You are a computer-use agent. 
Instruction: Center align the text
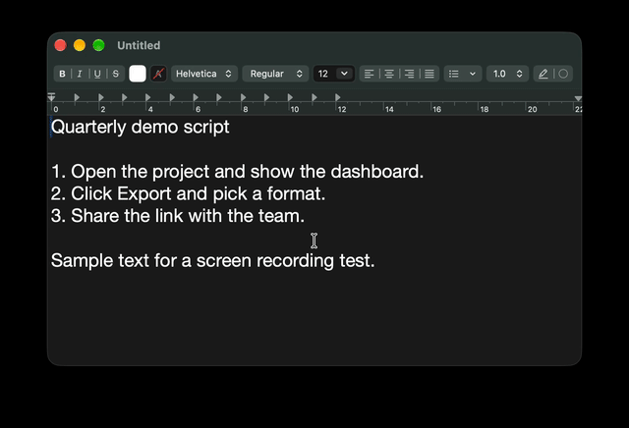pos(389,74)
